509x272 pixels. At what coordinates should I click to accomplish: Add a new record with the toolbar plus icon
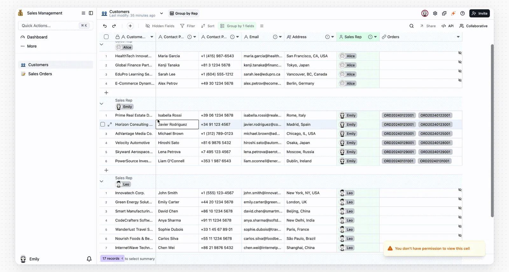tap(130, 26)
